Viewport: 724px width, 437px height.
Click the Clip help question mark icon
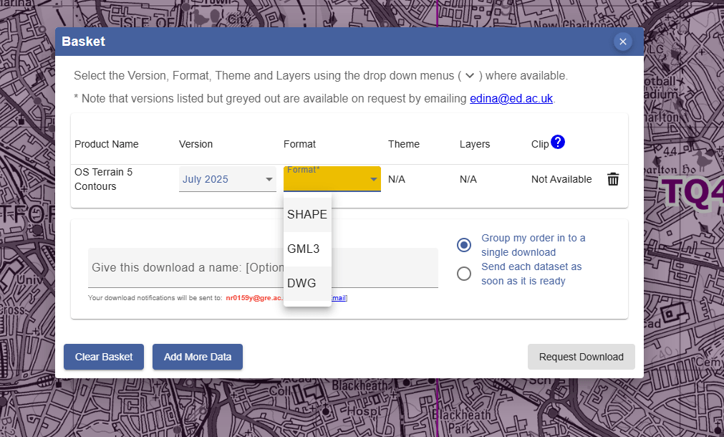tap(558, 143)
